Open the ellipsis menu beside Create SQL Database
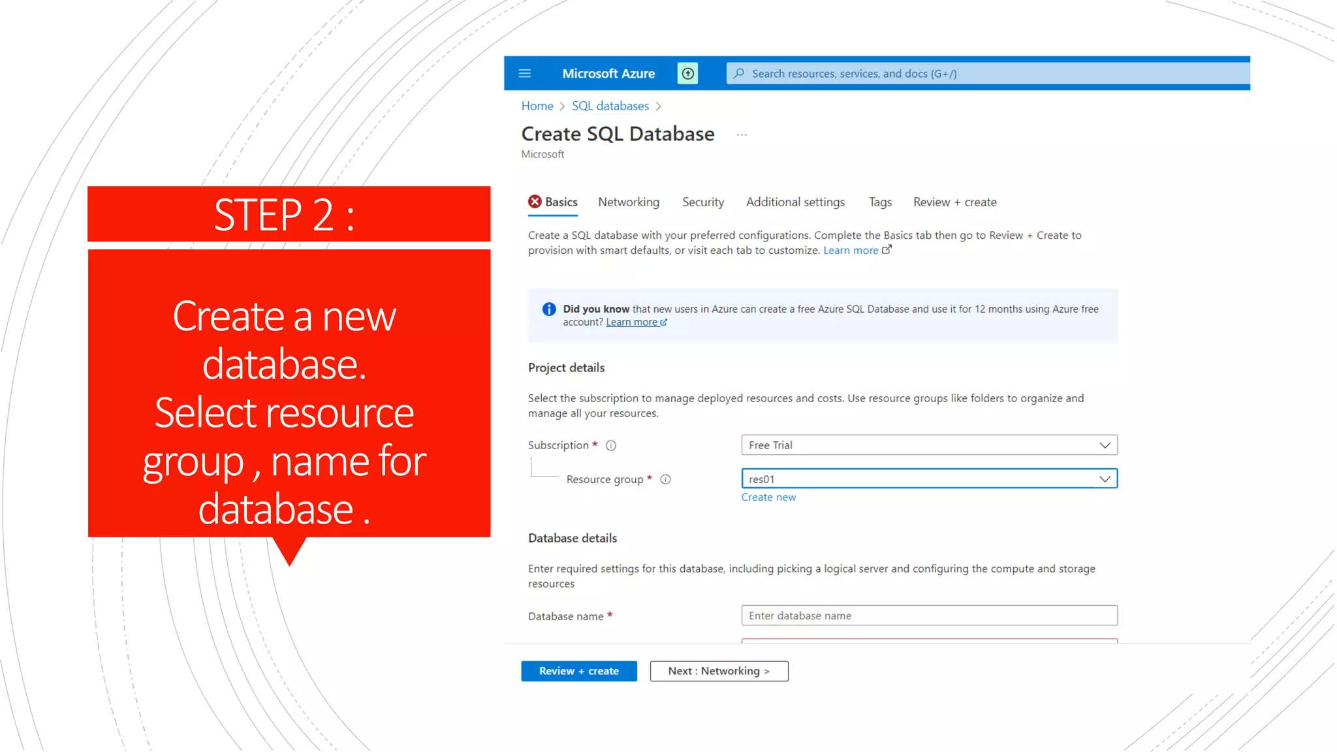The width and height of the screenshot is (1337, 752). 742,135
